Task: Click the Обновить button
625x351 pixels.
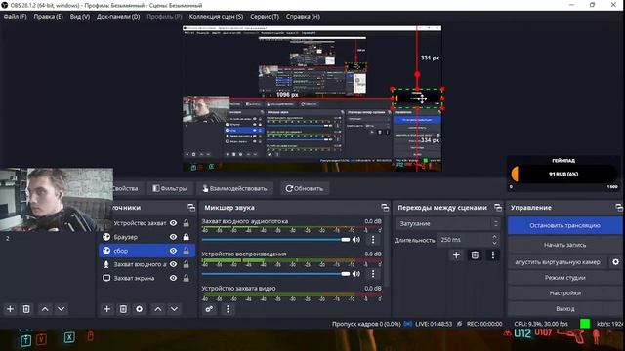Action: point(305,188)
